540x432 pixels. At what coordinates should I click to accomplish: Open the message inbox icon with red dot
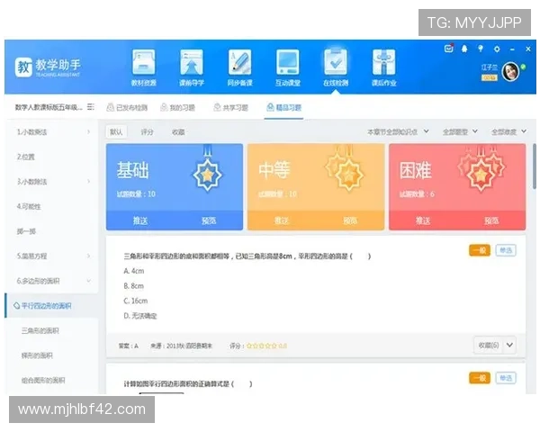pyautogui.click(x=448, y=49)
